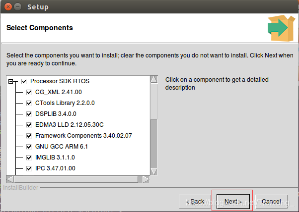Select the CG_XML 2.41.00 row text
Screen dimensions: 299x212
tap(58, 92)
